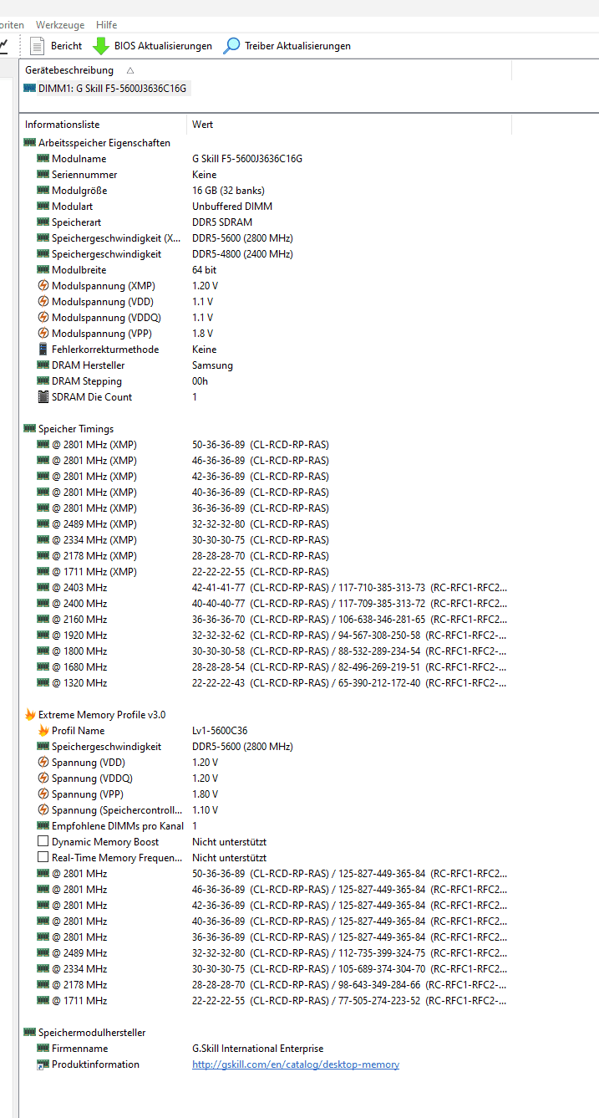The width and height of the screenshot is (599, 1118).
Task: Click the Modulgröße memory icon
Action: [43, 191]
